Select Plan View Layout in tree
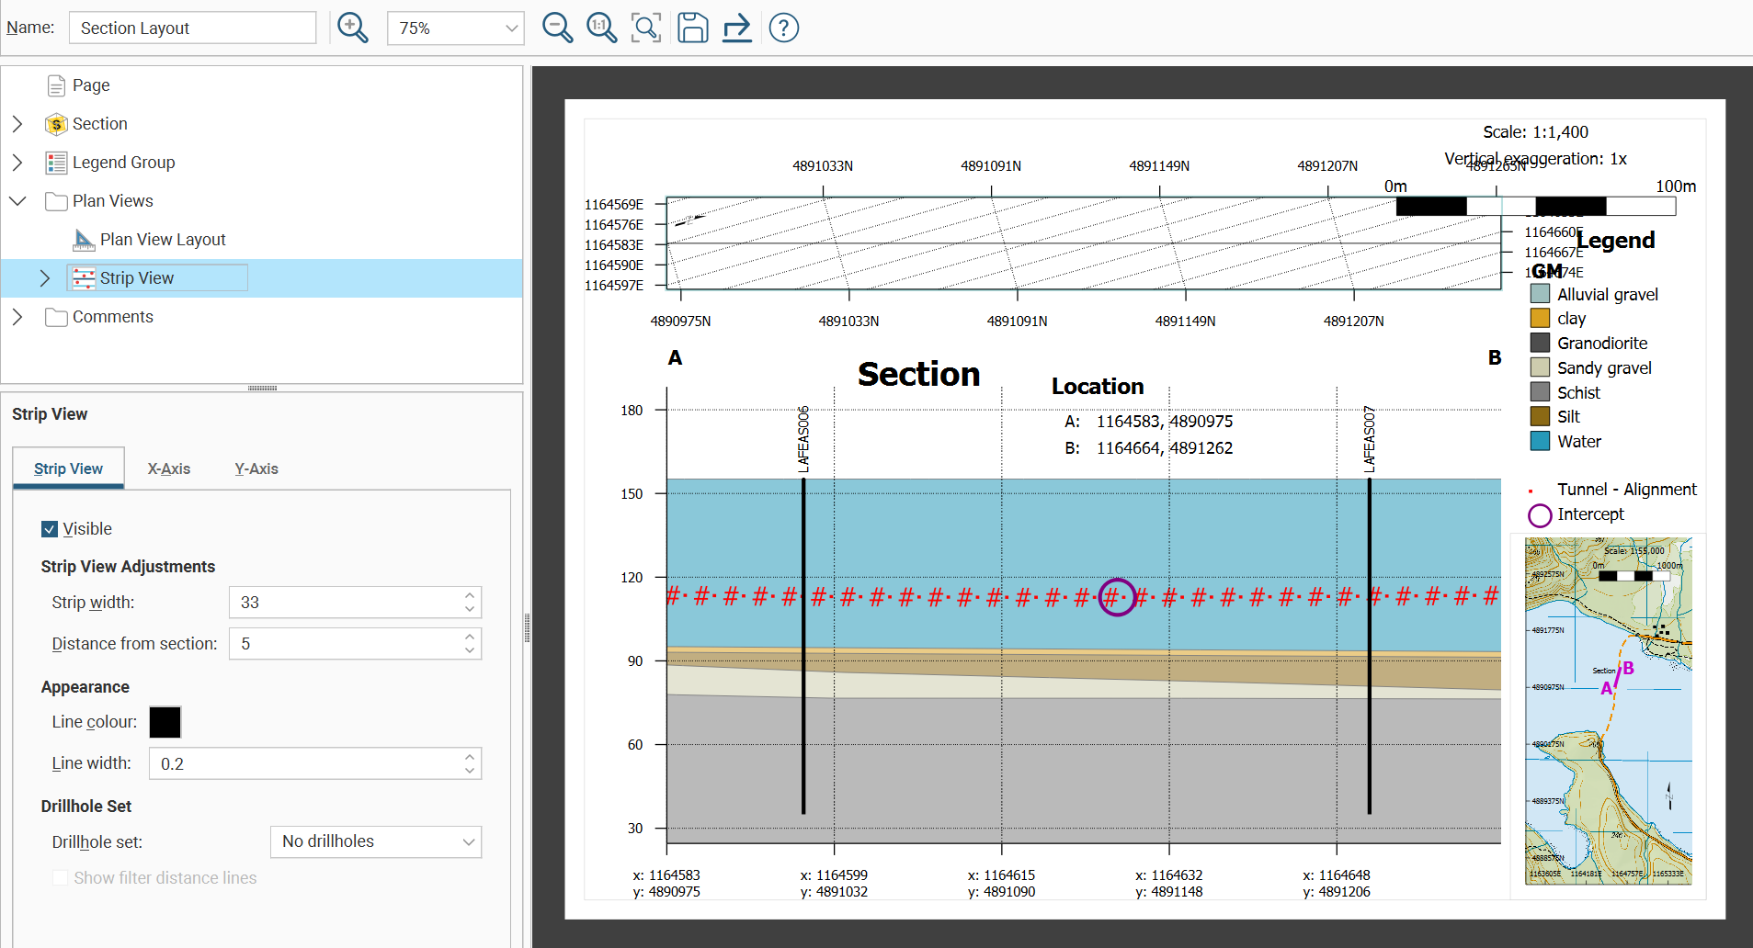The height and width of the screenshot is (948, 1753). tap(162, 240)
